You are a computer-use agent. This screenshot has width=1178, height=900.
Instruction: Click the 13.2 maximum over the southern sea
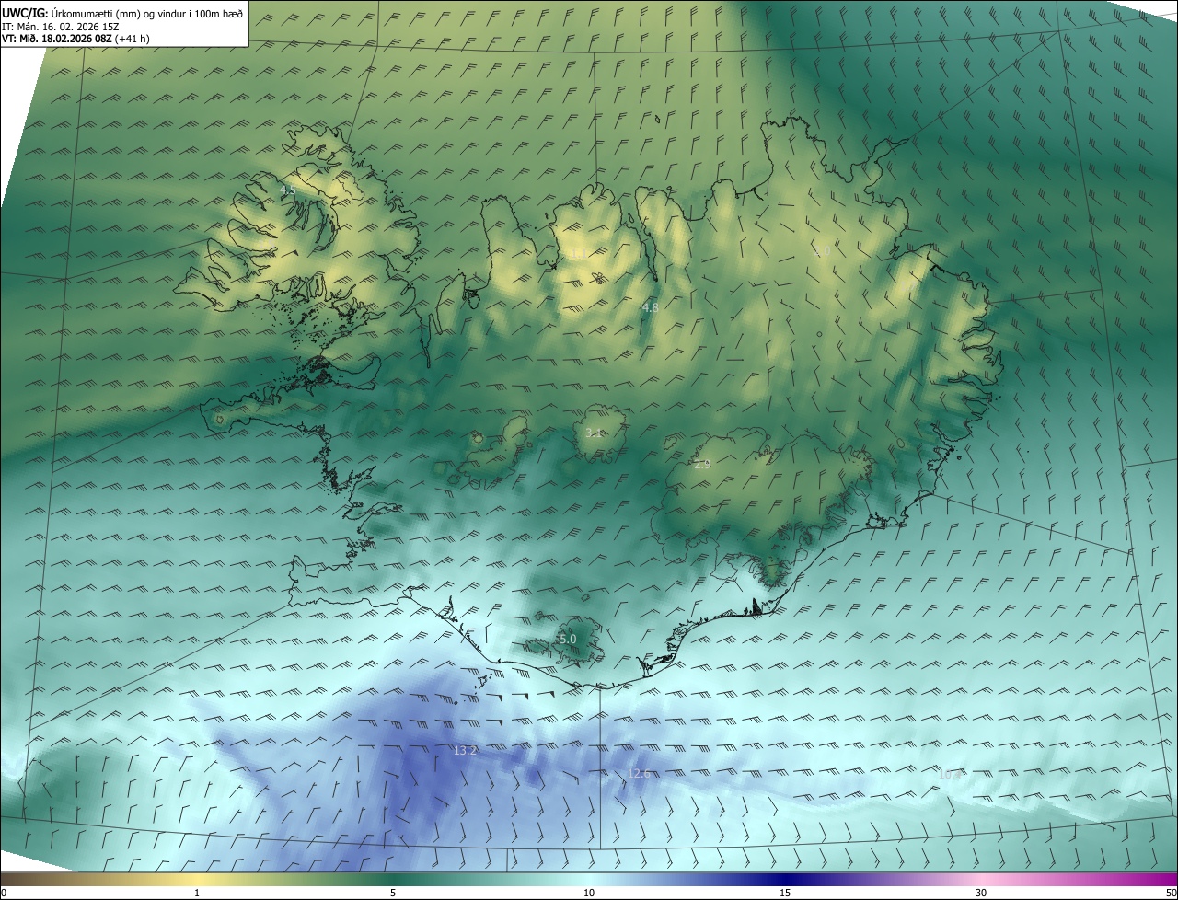click(466, 751)
